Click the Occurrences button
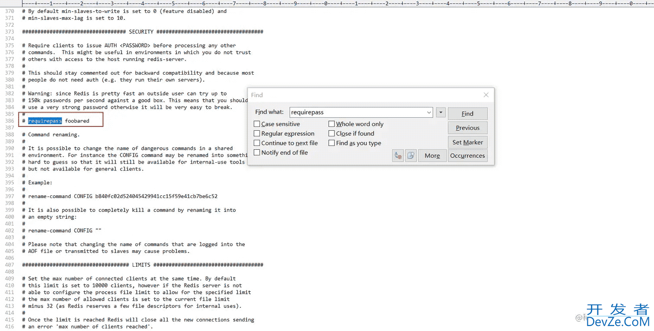This screenshot has height=331, width=654. pos(468,156)
